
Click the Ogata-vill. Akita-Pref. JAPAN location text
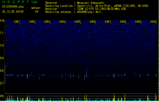tap(113, 6)
